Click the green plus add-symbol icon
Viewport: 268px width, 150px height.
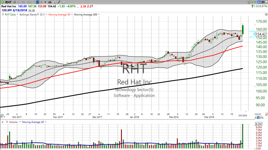point(3,2)
